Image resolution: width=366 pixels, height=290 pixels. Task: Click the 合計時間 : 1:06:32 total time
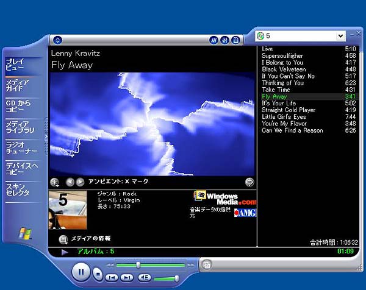[334, 242]
